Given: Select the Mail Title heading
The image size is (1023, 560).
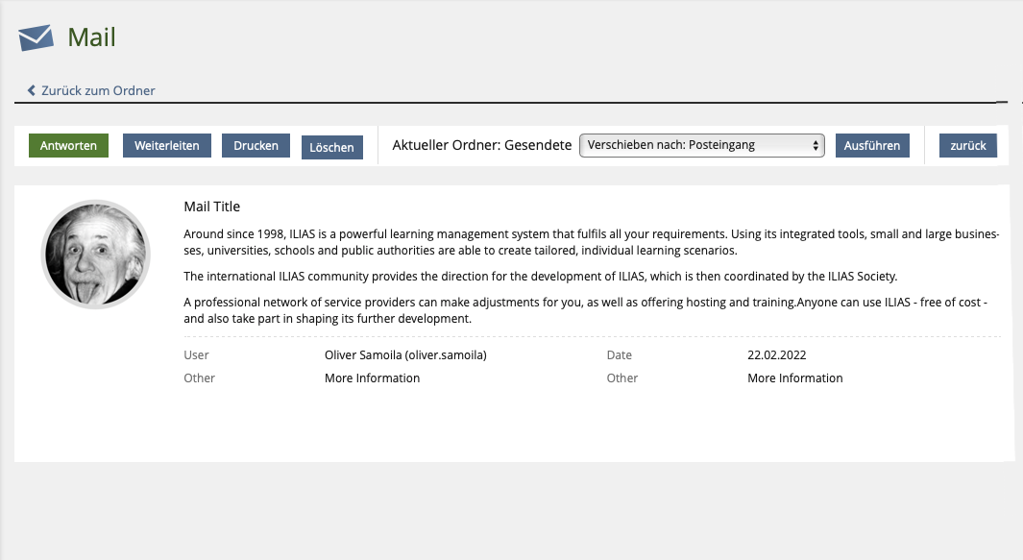Looking at the screenshot, I should coord(211,207).
